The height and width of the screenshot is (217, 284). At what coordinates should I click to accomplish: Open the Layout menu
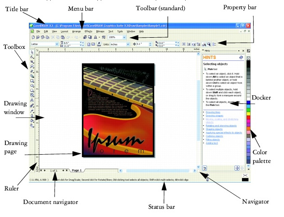[x=64, y=31]
